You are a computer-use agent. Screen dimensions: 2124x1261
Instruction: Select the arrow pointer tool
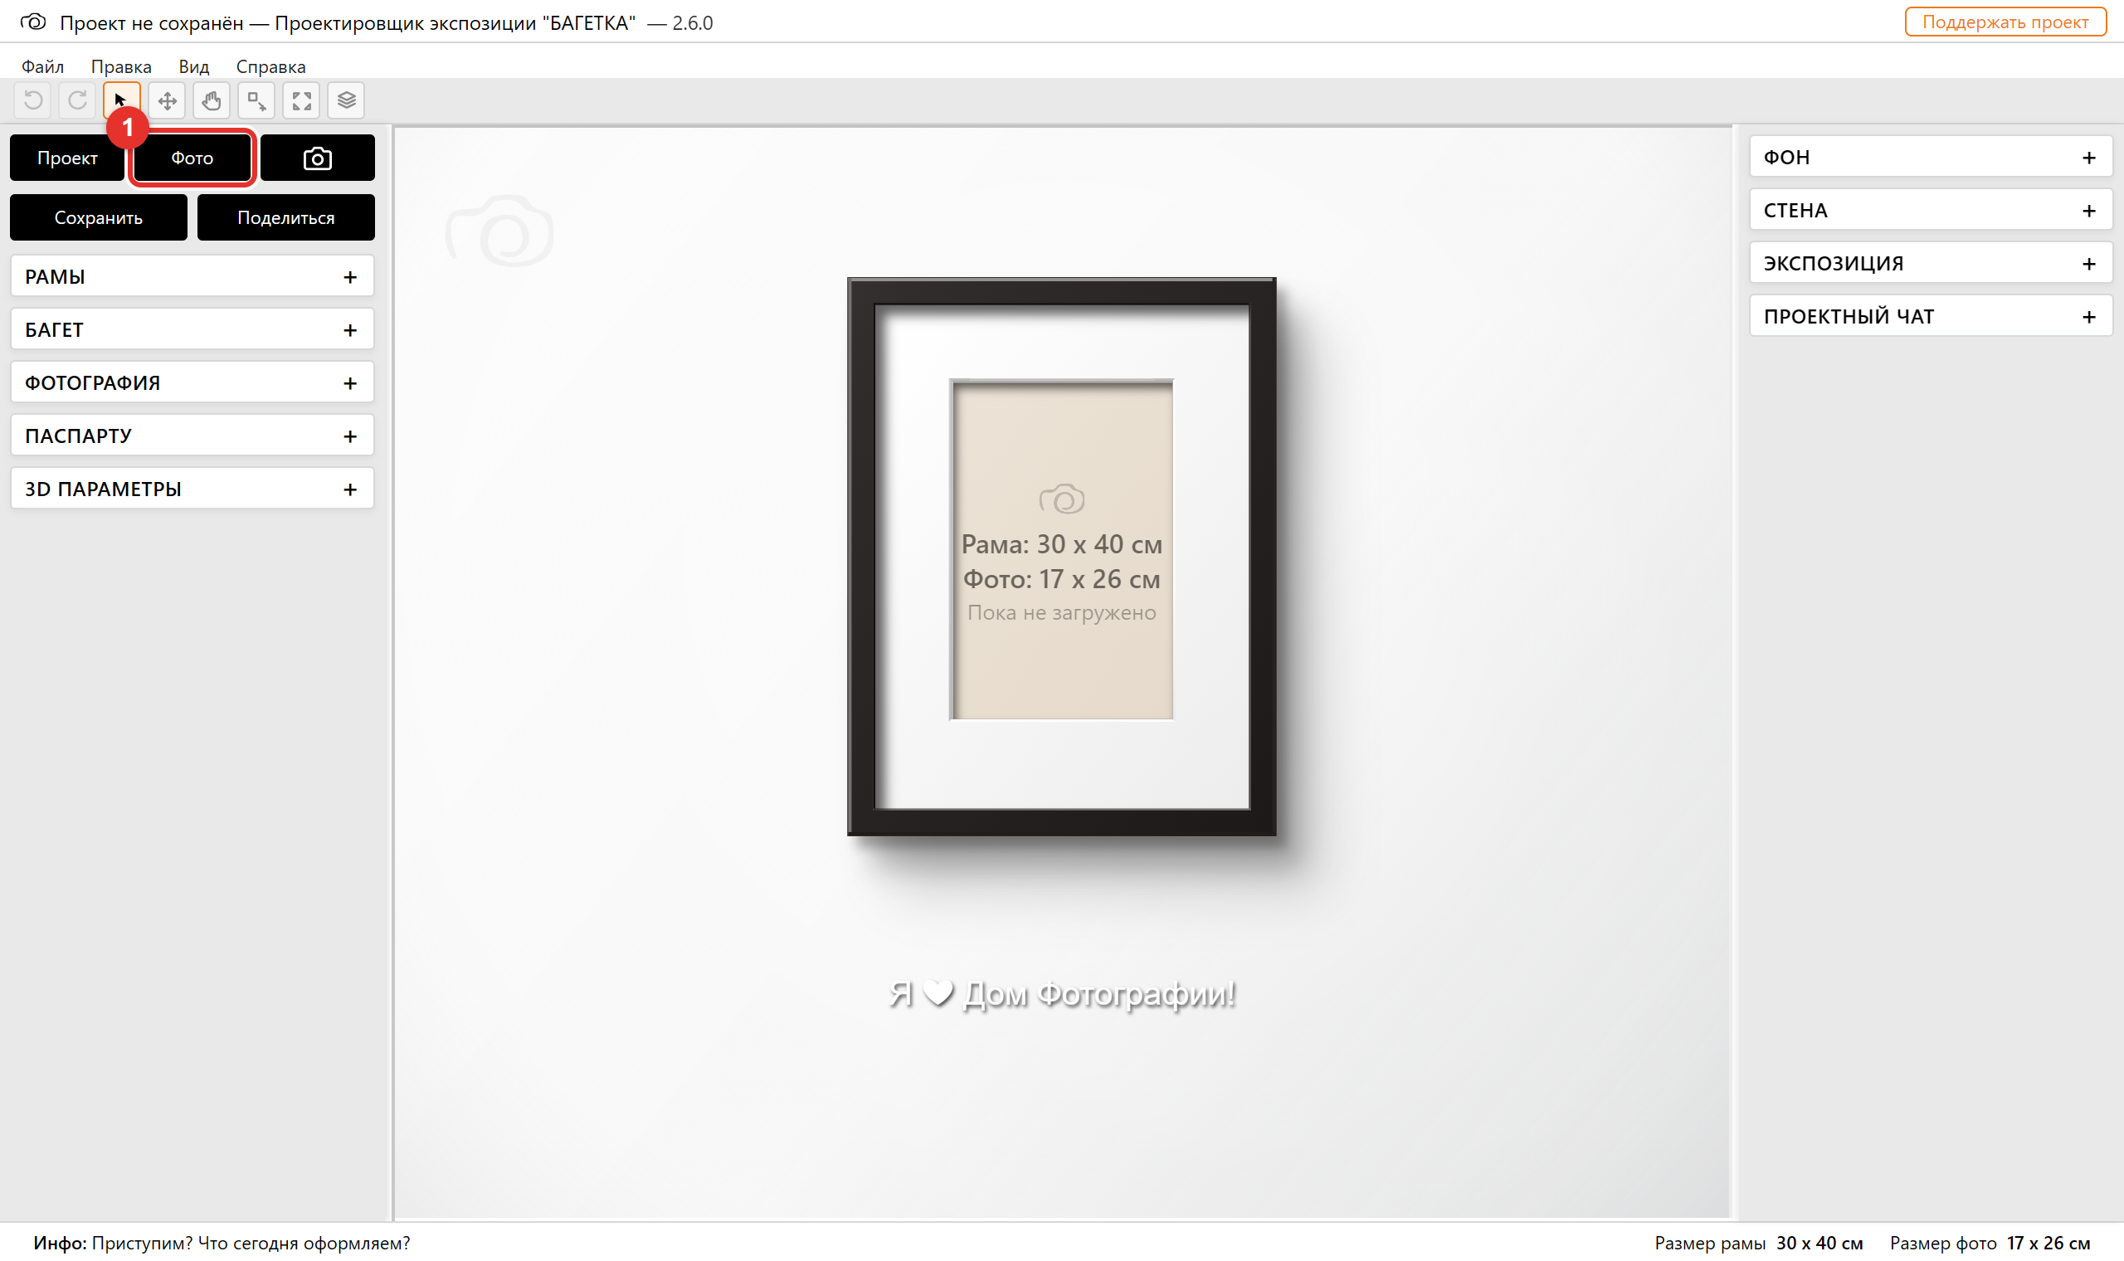pyautogui.click(x=121, y=100)
